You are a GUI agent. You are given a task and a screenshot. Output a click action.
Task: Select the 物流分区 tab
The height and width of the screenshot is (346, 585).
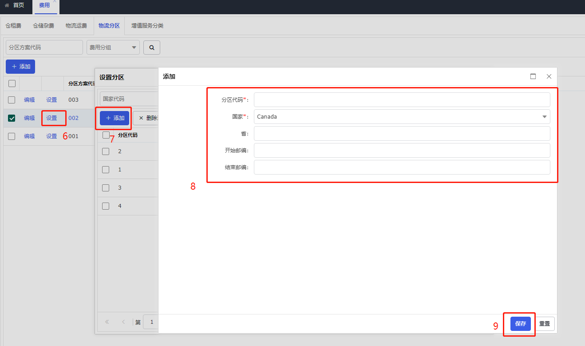pyautogui.click(x=109, y=26)
